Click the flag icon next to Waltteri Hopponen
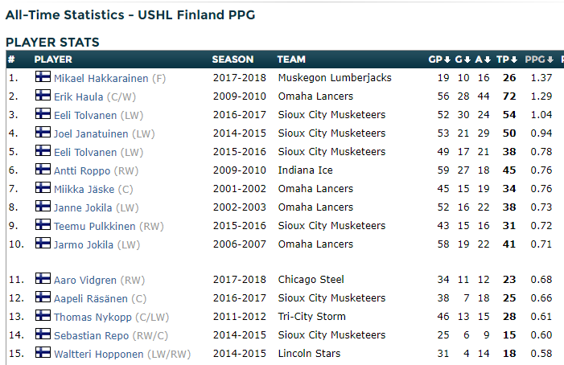Image resolution: width=564 pixels, height=365 pixels. point(43,353)
